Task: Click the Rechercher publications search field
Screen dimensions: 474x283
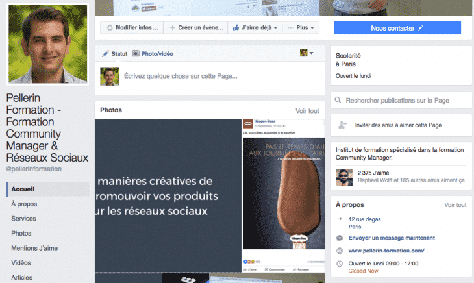Action: [x=401, y=100]
